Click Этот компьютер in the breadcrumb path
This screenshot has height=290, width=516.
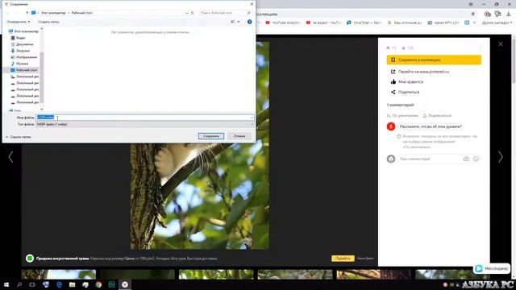(x=53, y=13)
